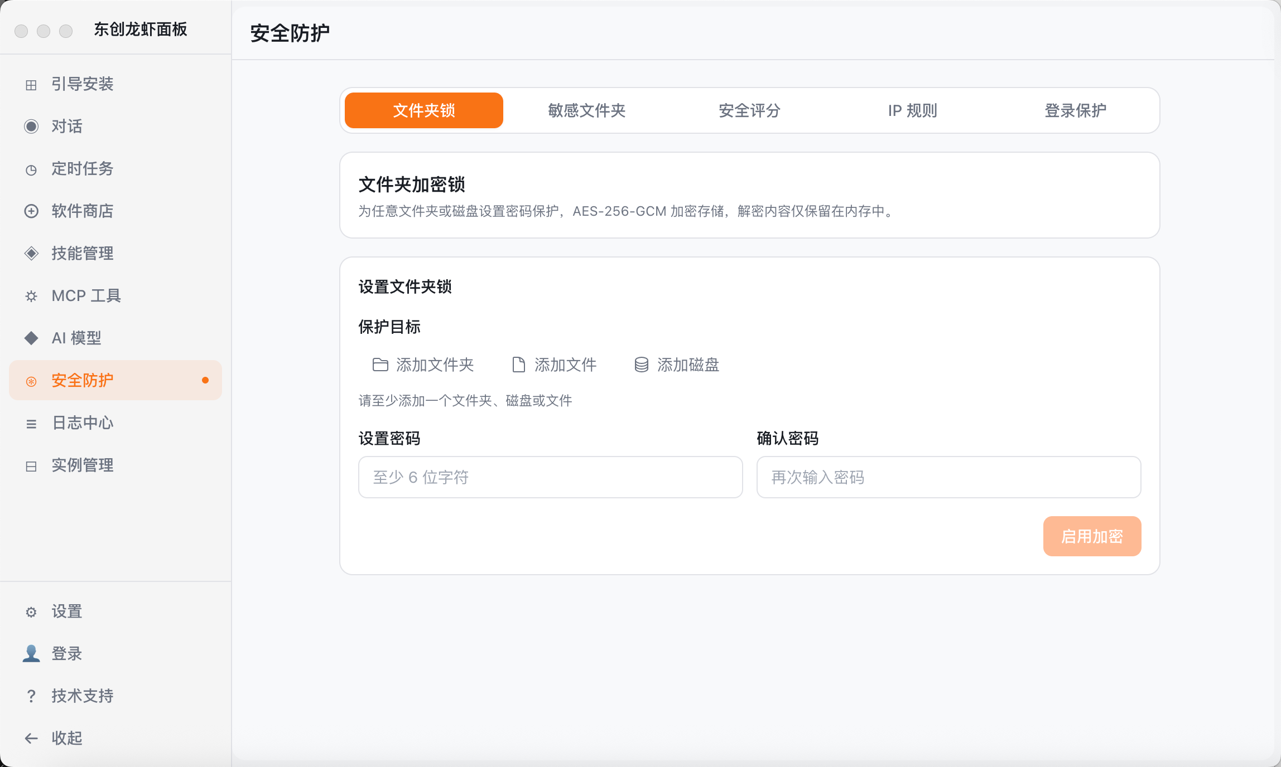1281x767 pixels.
Task: Click the AI 模型 solid diamond icon
Action: point(31,338)
